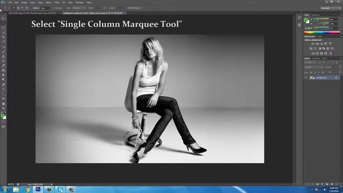Viewport: 343px width, 193px height.
Task: Open the Color panel flyout menu
Action: tap(341, 15)
